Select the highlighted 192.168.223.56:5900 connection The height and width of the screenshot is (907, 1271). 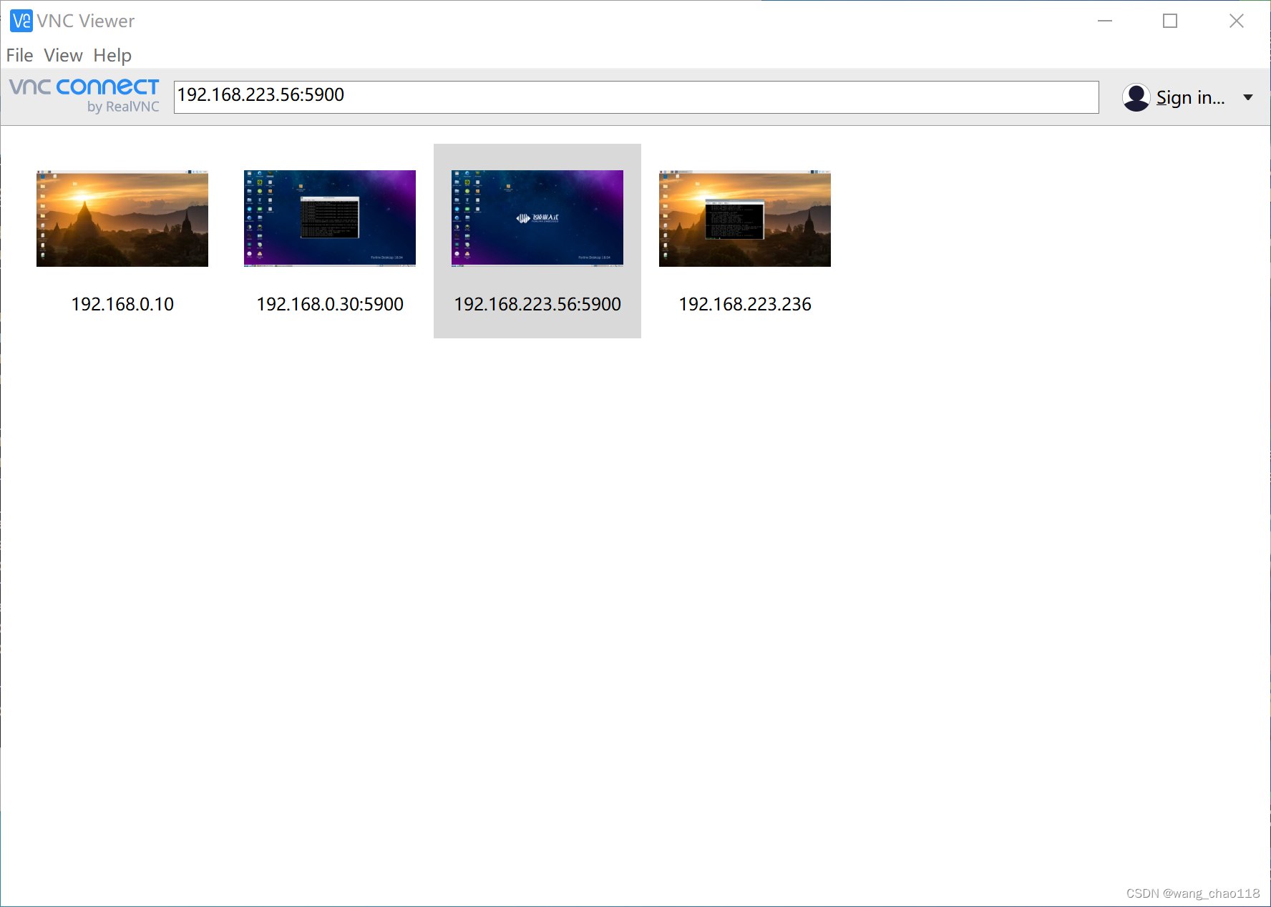point(537,218)
